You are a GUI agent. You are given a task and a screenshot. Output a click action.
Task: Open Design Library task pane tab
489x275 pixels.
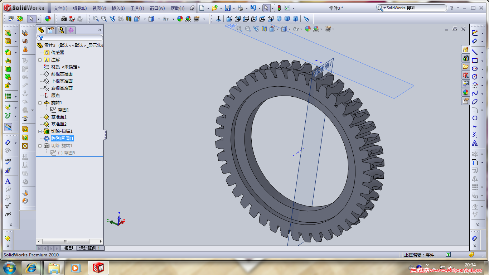pyautogui.click(x=465, y=58)
